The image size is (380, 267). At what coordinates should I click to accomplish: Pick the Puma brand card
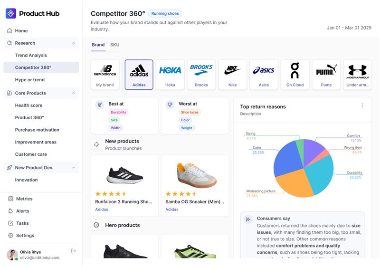click(326, 75)
